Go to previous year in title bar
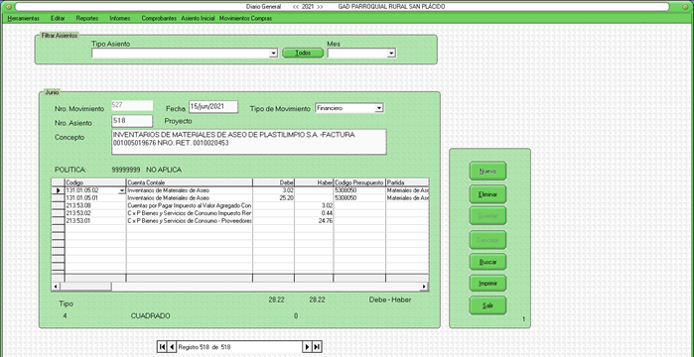The image size is (694, 357). tap(296, 7)
